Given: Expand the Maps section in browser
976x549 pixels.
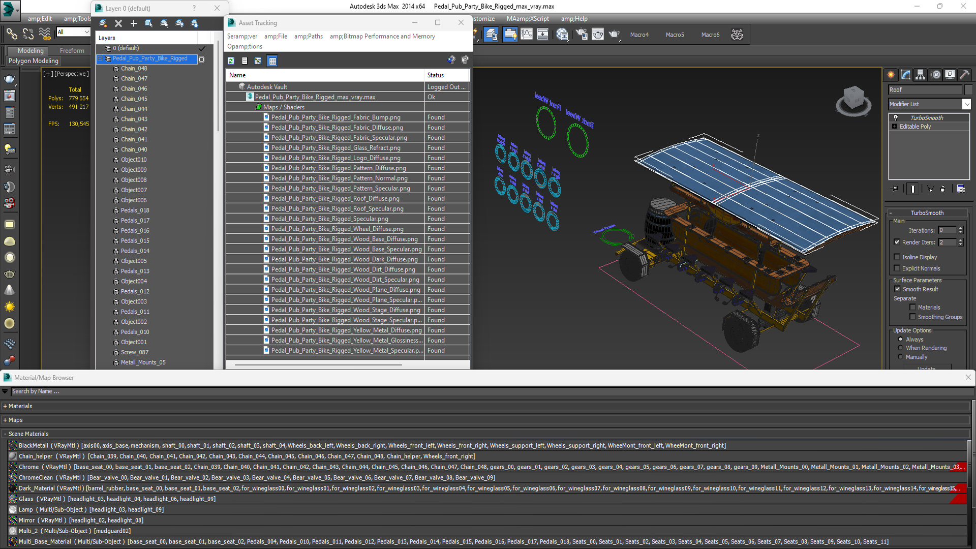Looking at the screenshot, I should tap(5, 420).
